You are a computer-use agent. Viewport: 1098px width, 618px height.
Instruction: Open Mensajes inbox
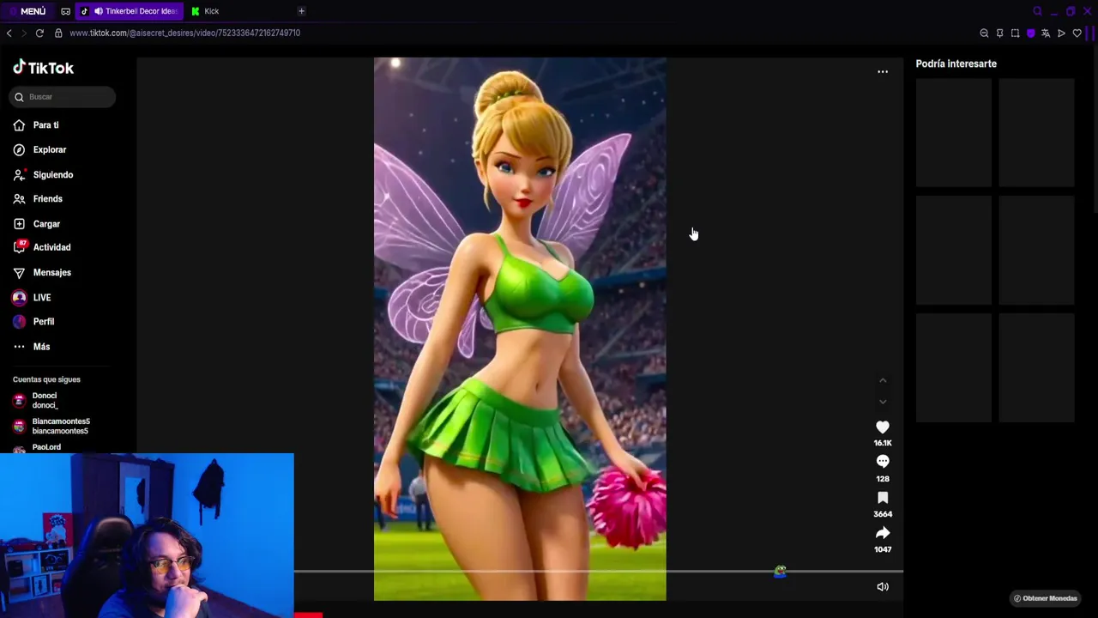51,272
